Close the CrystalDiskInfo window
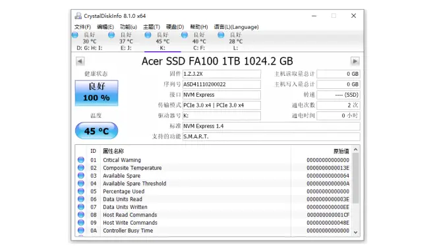 [x=353, y=16]
